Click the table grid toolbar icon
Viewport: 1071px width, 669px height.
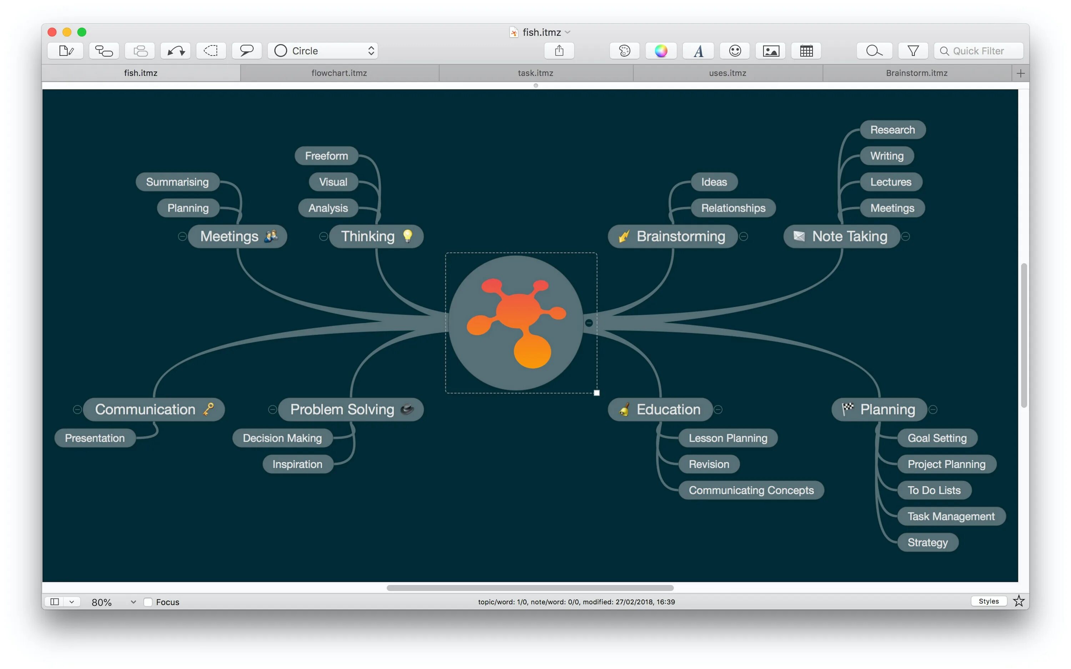coord(806,51)
